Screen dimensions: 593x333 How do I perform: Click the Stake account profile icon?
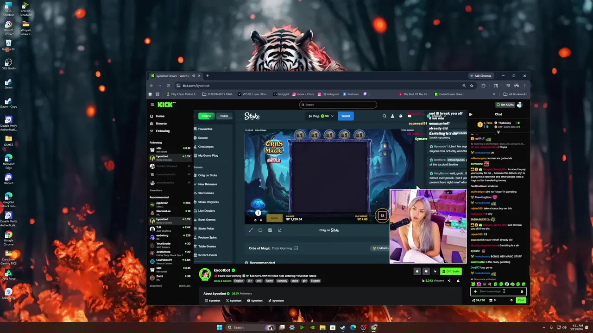click(x=392, y=116)
